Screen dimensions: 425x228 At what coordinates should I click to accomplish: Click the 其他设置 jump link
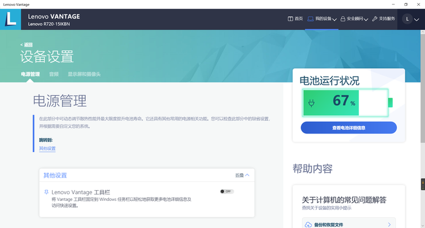click(x=47, y=149)
